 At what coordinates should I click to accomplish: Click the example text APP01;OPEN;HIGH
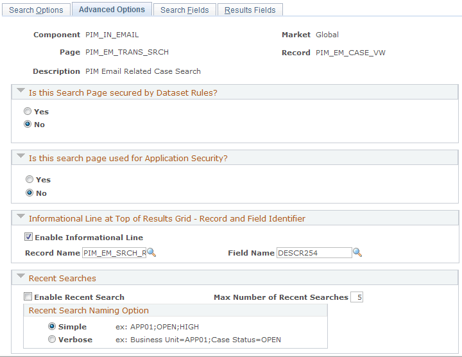[164, 327]
